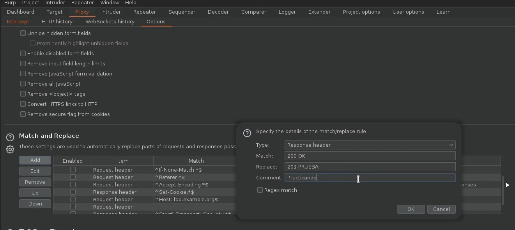Open the Intercept sub-tab

(x=18, y=21)
